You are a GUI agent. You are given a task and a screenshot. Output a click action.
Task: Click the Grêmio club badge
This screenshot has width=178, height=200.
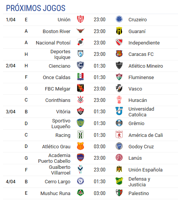[119, 123]
